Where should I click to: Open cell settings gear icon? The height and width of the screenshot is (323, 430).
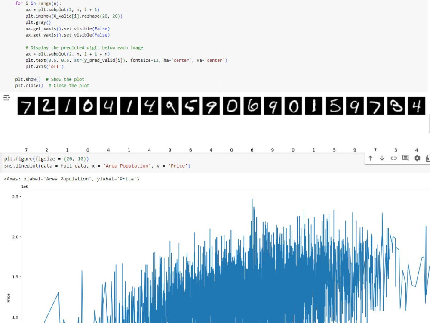coord(417,158)
